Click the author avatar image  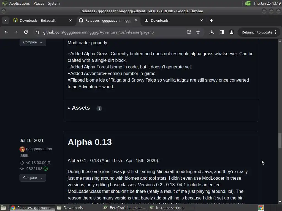[22, 149]
